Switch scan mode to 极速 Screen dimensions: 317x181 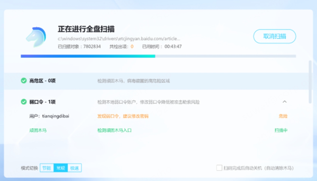(74, 168)
